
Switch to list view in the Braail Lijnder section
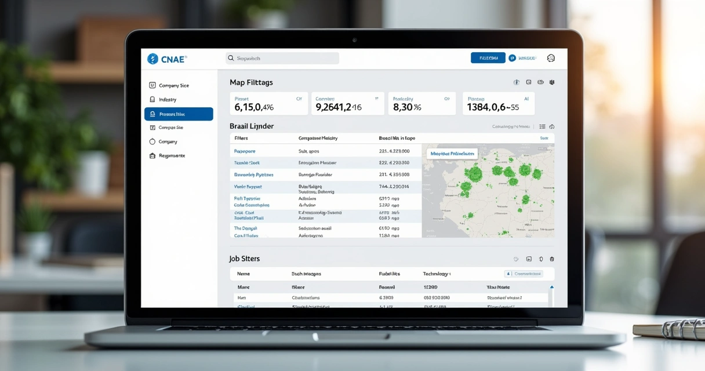(x=542, y=126)
